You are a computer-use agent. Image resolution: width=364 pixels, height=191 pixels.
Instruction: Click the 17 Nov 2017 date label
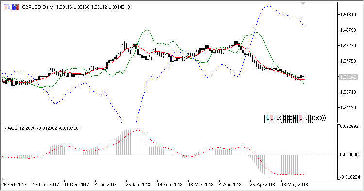[46, 185]
